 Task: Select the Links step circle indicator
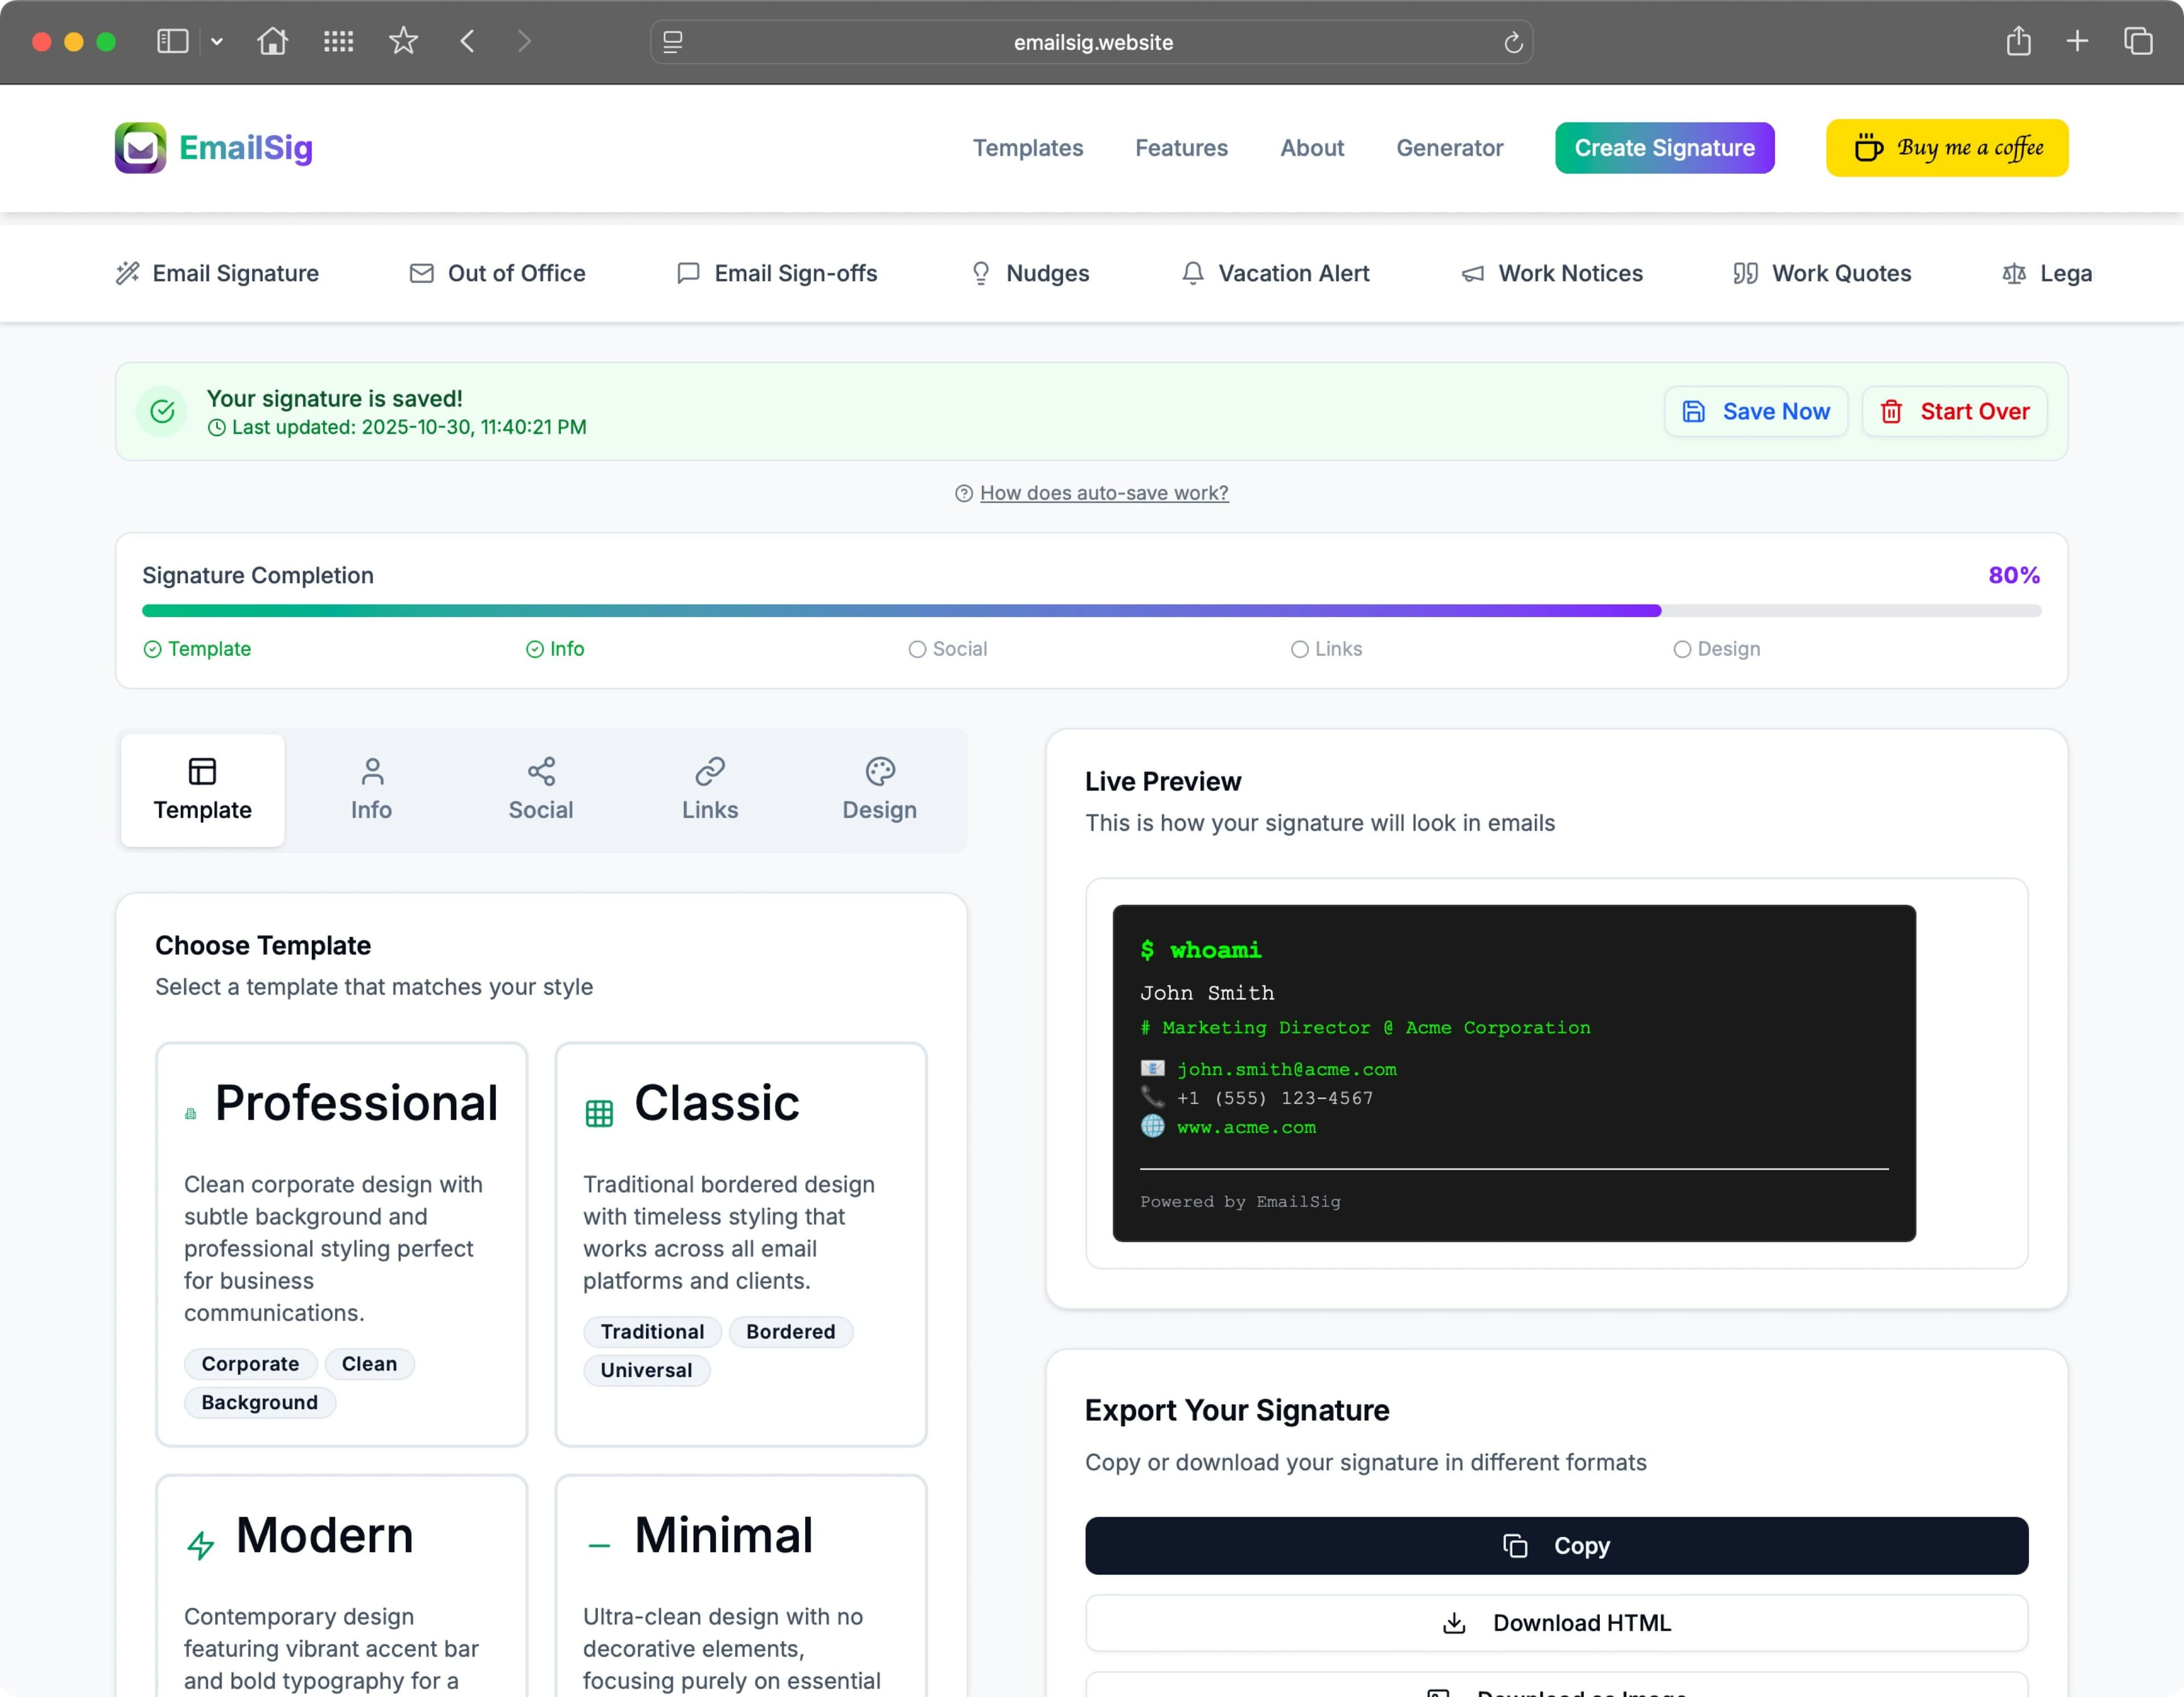coord(1299,649)
